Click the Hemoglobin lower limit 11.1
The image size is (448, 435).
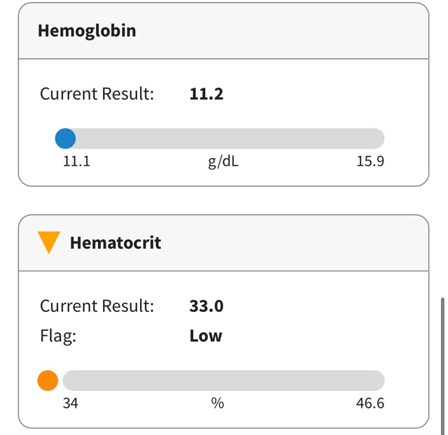pos(77,162)
